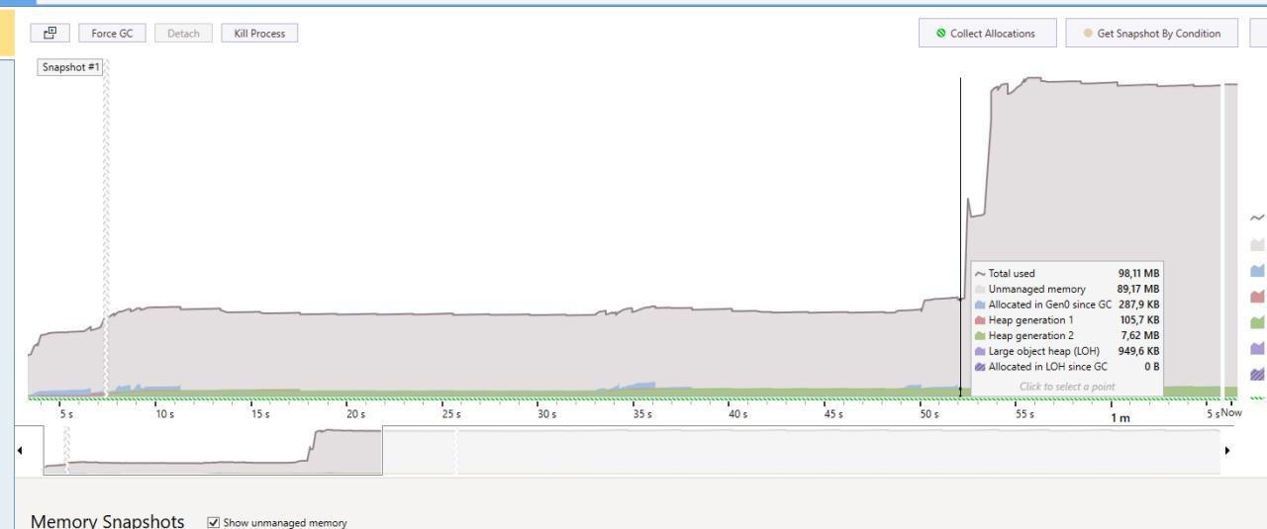Image resolution: width=1267 pixels, height=529 pixels.
Task: Click the '287,9 KB' Gen0 value in the tooltip
Action: pyautogui.click(x=1139, y=305)
